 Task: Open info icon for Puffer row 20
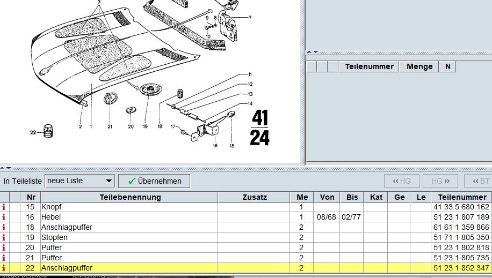[5, 247]
